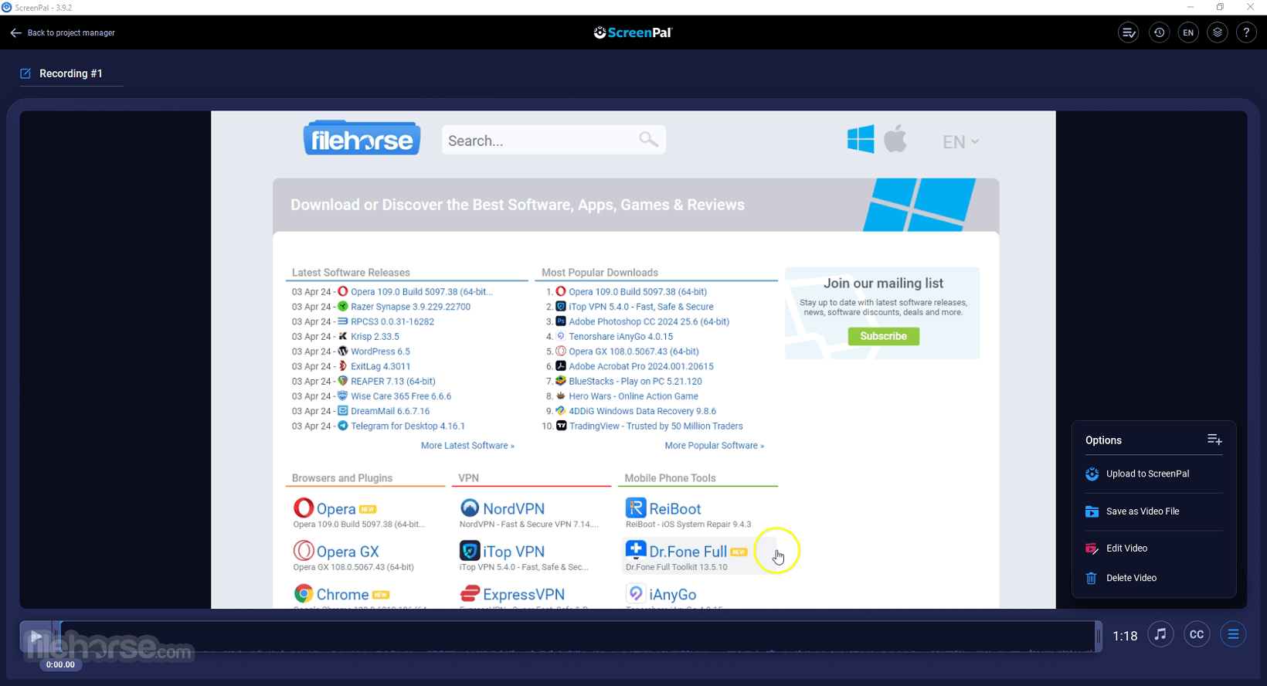This screenshot has width=1267, height=686.
Task: Open Telegram for Desktop 4.16.1 link
Action: [408, 426]
